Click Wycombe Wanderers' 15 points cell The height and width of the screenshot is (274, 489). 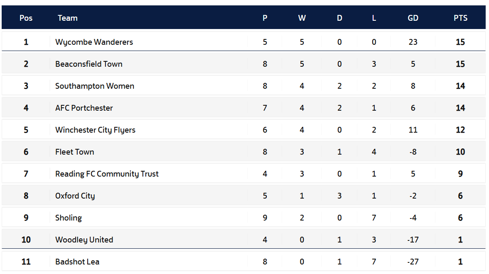coord(460,42)
